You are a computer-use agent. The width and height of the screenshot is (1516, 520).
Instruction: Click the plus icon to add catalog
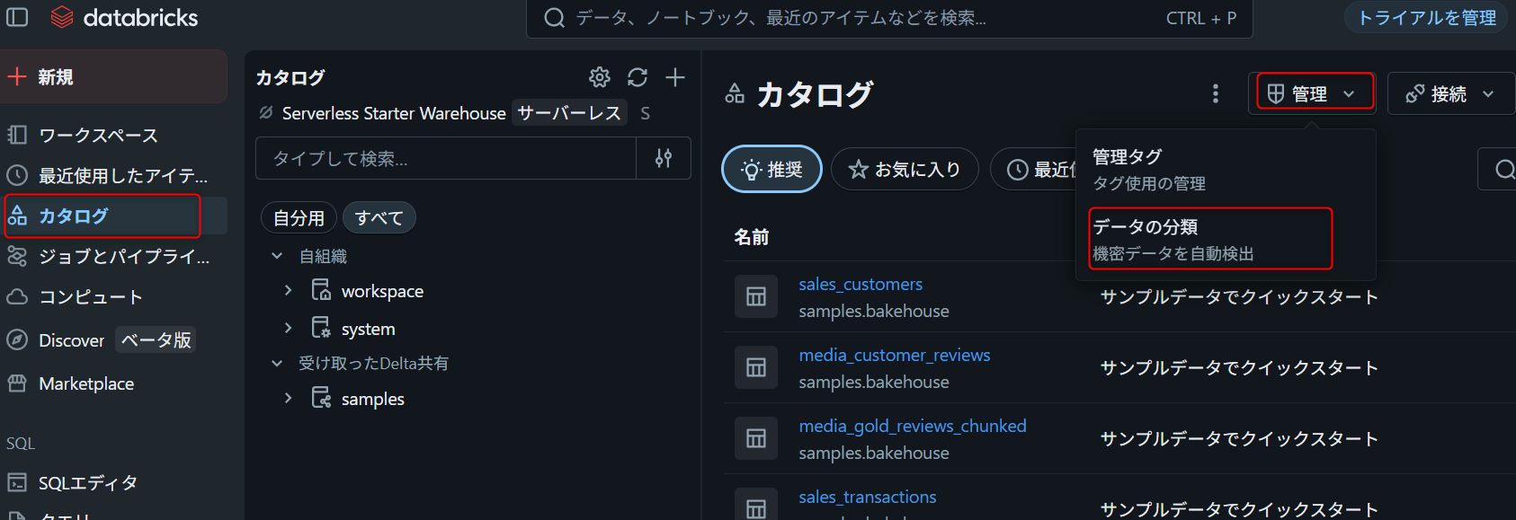click(675, 77)
